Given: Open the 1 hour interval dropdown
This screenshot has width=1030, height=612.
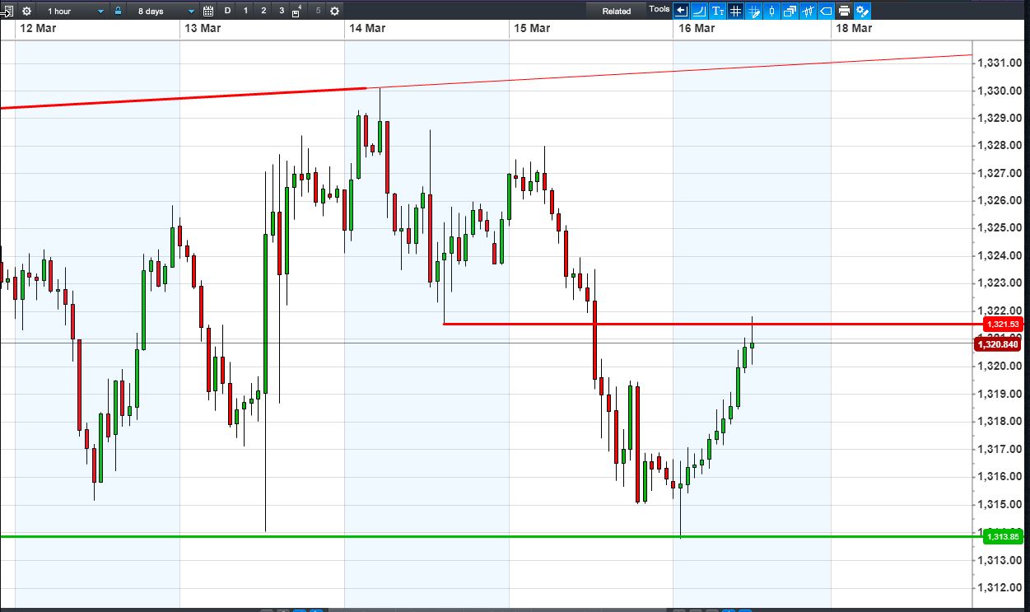Looking at the screenshot, I should click(72, 11).
